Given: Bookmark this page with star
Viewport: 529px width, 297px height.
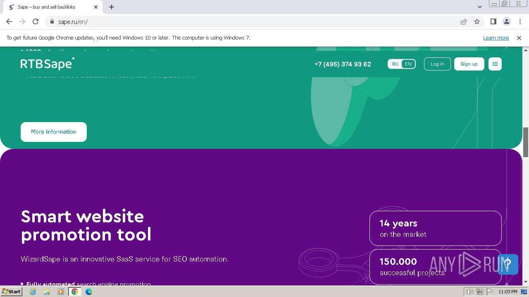Looking at the screenshot, I should [477, 21].
